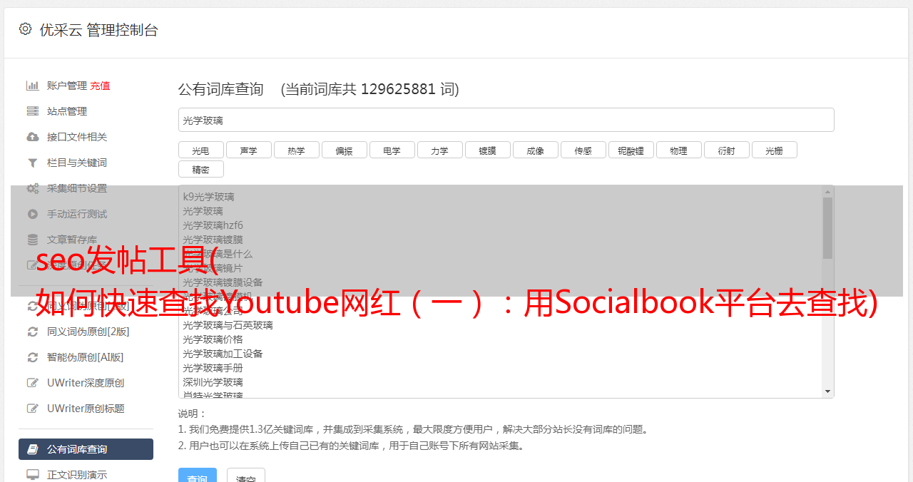The image size is (913, 482).
Task: Select the 精密 keyword tag
Action: [x=200, y=170]
